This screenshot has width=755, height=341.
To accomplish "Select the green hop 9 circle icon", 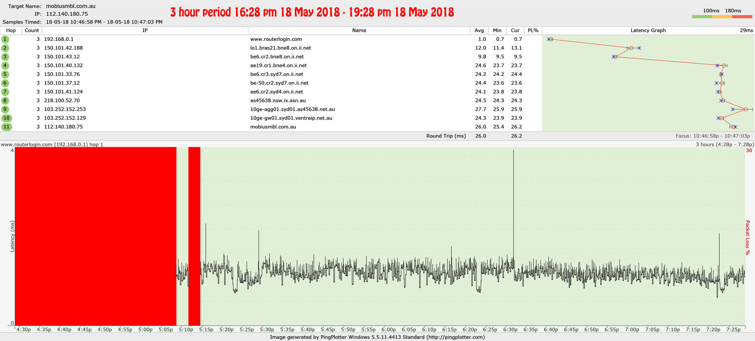I will click(x=5, y=109).
